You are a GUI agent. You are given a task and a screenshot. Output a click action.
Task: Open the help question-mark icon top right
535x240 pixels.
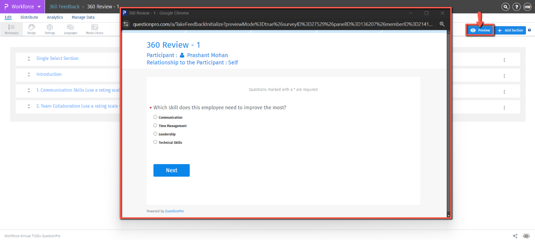(517, 7)
